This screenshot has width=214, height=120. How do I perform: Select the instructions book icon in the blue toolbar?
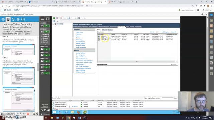pos(8,19)
